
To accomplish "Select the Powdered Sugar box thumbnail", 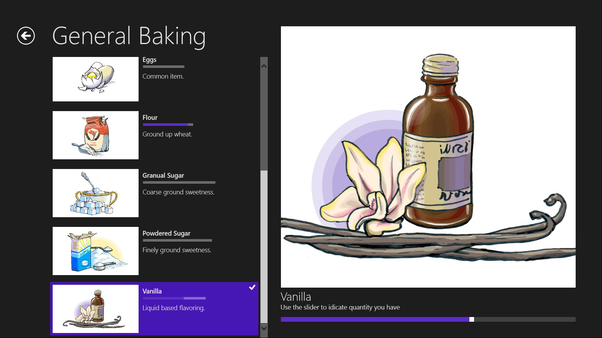I will pos(95,251).
